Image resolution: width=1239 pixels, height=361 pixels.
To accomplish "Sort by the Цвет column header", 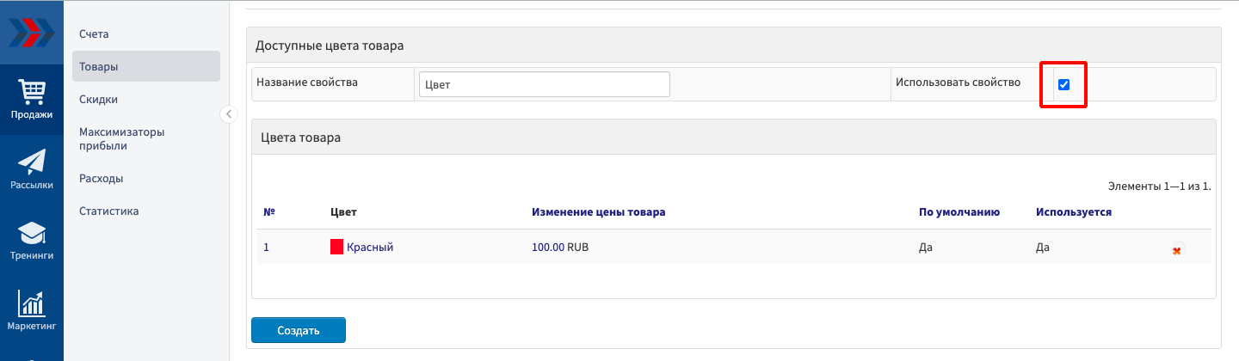I will click(x=343, y=211).
